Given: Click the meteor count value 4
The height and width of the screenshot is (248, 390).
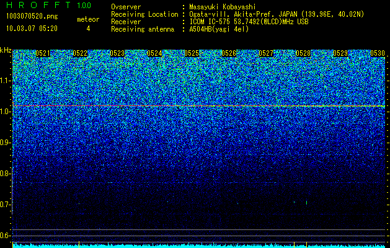Looking at the screenshot, I should click(88, 29).
